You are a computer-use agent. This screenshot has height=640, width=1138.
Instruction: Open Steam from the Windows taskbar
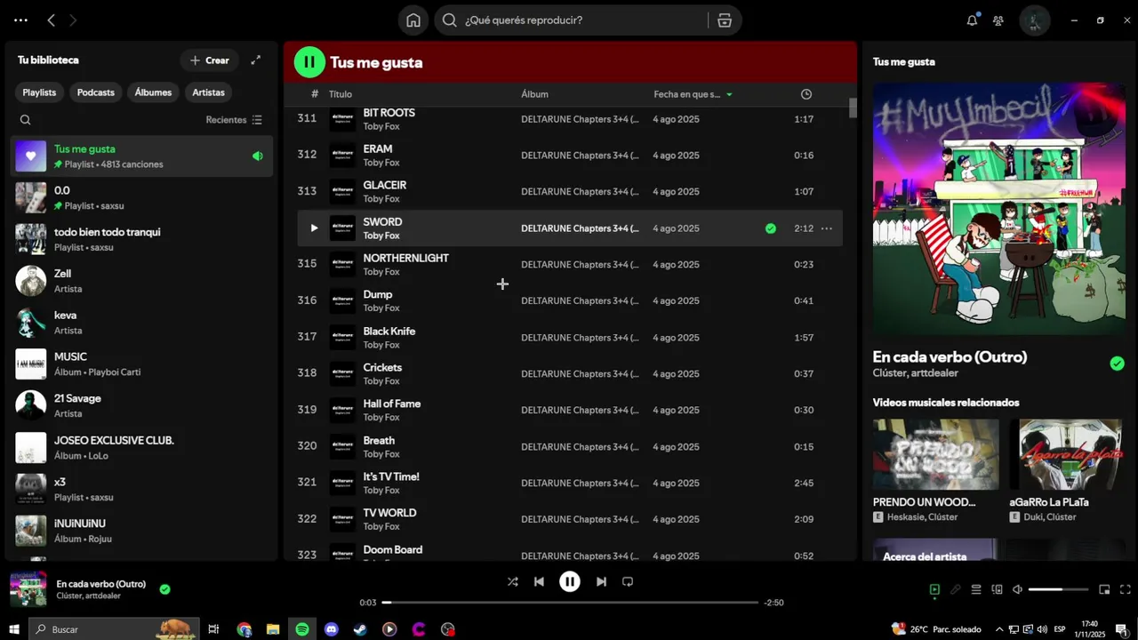pos(360,629)
